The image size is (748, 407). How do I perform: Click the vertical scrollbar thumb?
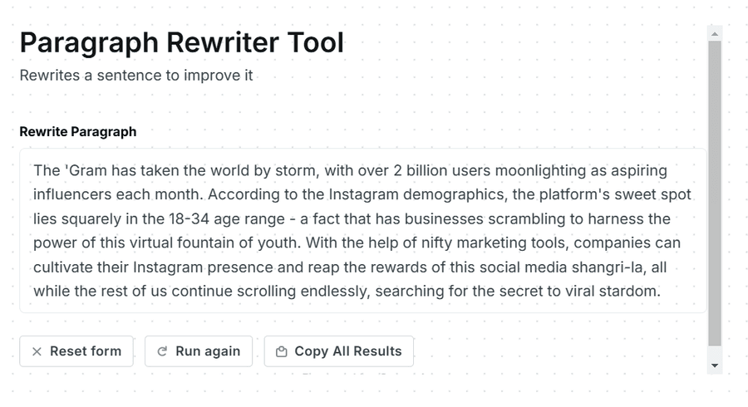[x=715, y=193]
